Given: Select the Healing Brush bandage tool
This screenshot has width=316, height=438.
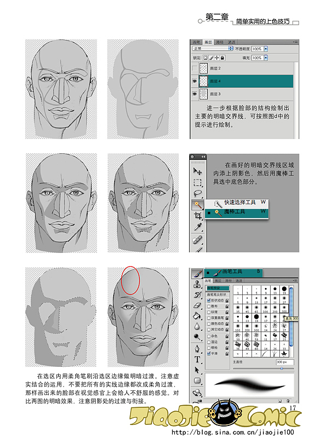Looking at the screenshot, I should (197, 240).
